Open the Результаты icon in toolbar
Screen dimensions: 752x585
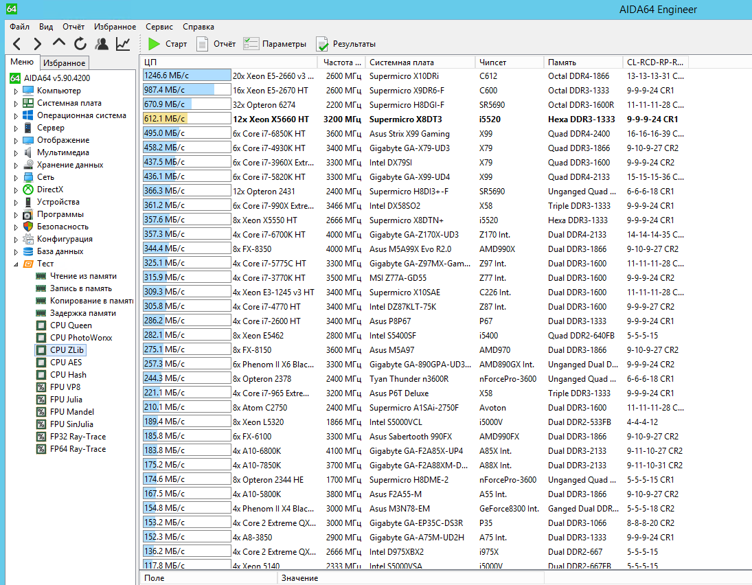(322, 44)
